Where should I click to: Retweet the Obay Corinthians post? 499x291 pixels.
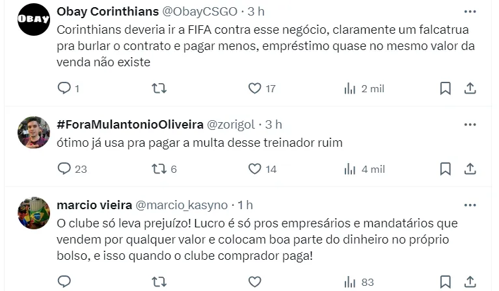tap(159, 88)
